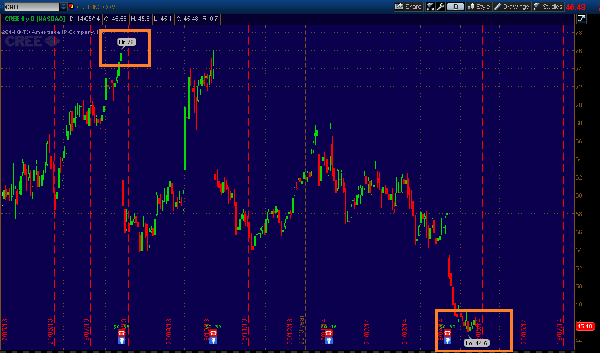Click the CREE symbol input field

(31, 7)
